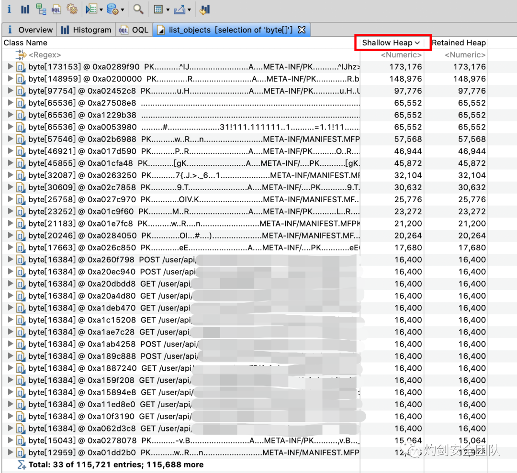This screenshot has width=517, height=473.
Task: Click byte array icon of byte[30609] row
Action: [21, 188]
